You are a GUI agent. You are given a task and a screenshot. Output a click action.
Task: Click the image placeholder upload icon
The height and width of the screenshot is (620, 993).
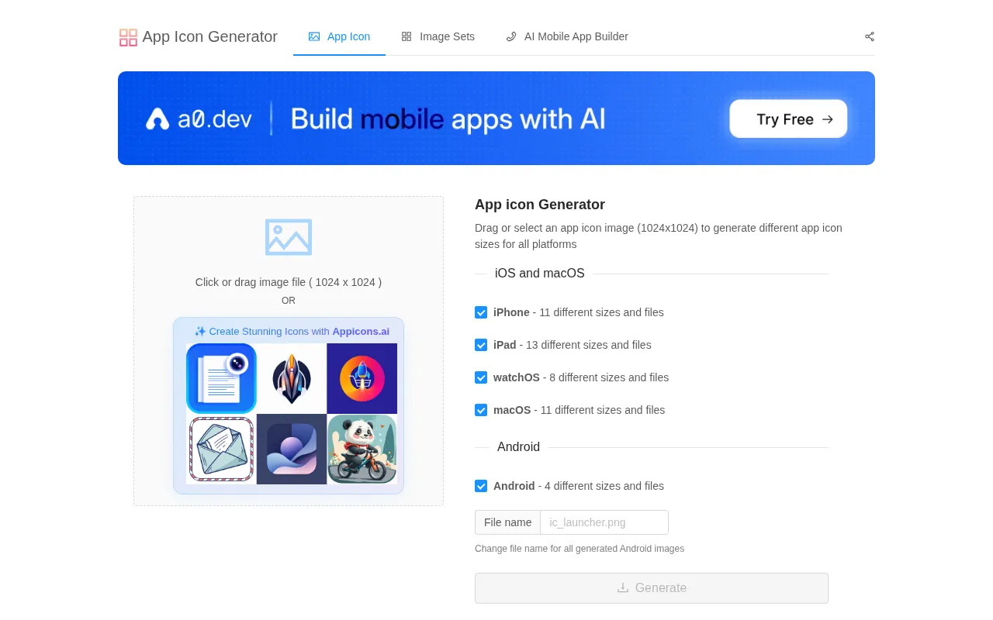pos(289,237)
